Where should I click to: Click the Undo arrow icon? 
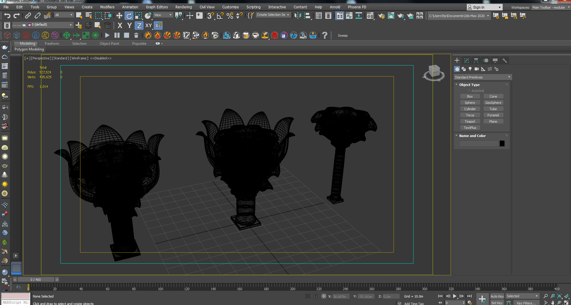(x=7, y=16)
